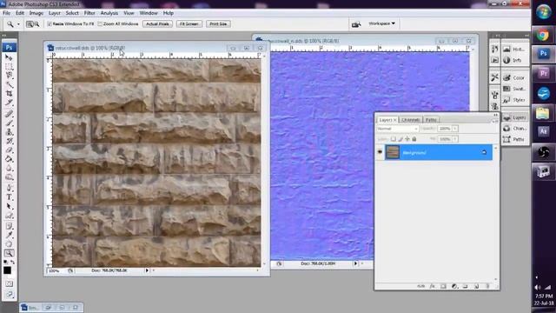
Task: Add a layer style fx icon
Action: point(432,286)
